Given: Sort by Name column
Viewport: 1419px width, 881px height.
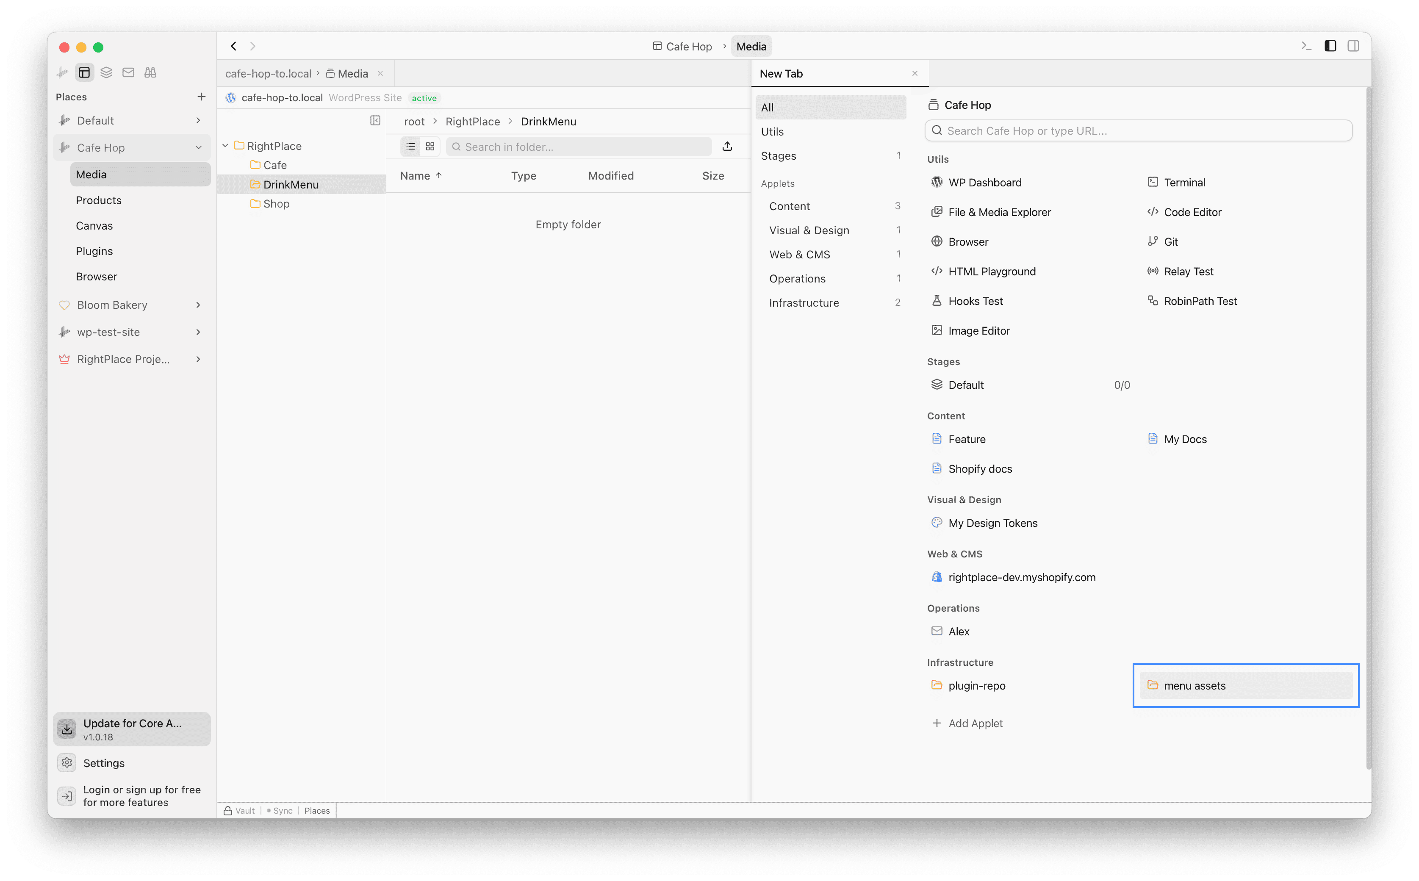Looking at the screenshot, I should [421, 176].
